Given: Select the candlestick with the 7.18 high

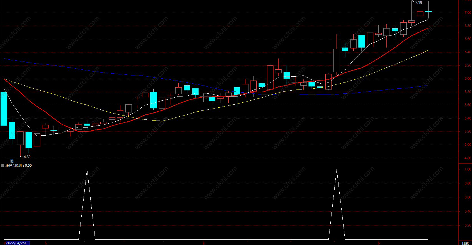Looking at the screenshot, I should tap(411, 21).
